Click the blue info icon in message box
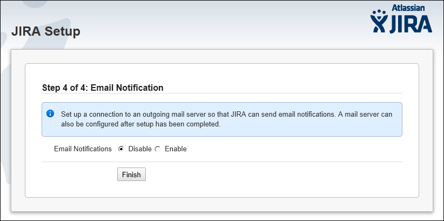 50,113
